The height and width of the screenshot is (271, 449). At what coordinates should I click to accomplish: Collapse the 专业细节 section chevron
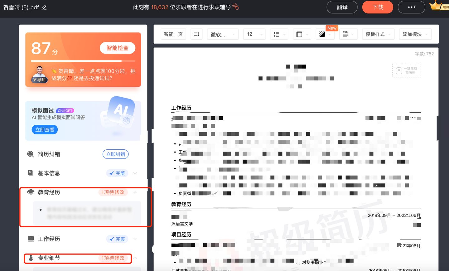[x=135, y=258]
